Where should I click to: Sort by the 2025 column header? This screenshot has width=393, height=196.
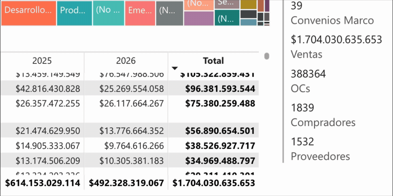[x=42, y=61]
